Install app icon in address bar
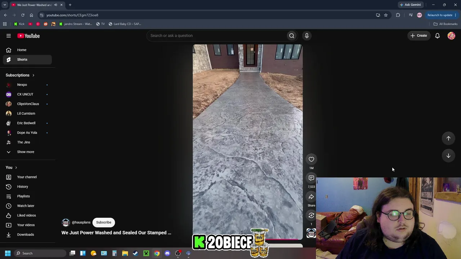This screenshot has height=259, width=461. click(378, 15)
